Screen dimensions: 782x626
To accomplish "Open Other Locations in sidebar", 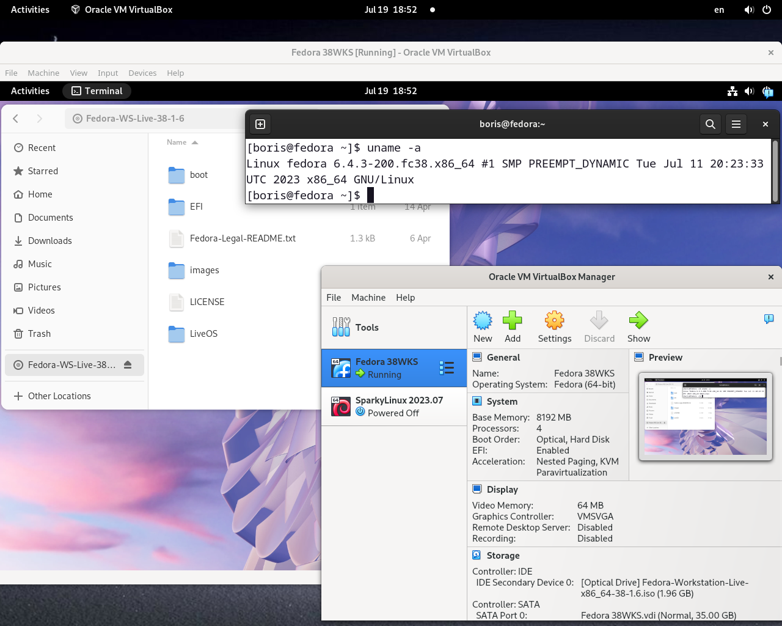I will point(75,396).
